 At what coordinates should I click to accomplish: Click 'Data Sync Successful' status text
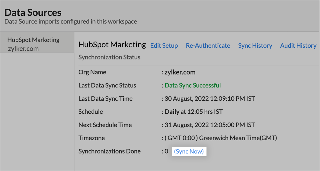[x=193, y=85]
